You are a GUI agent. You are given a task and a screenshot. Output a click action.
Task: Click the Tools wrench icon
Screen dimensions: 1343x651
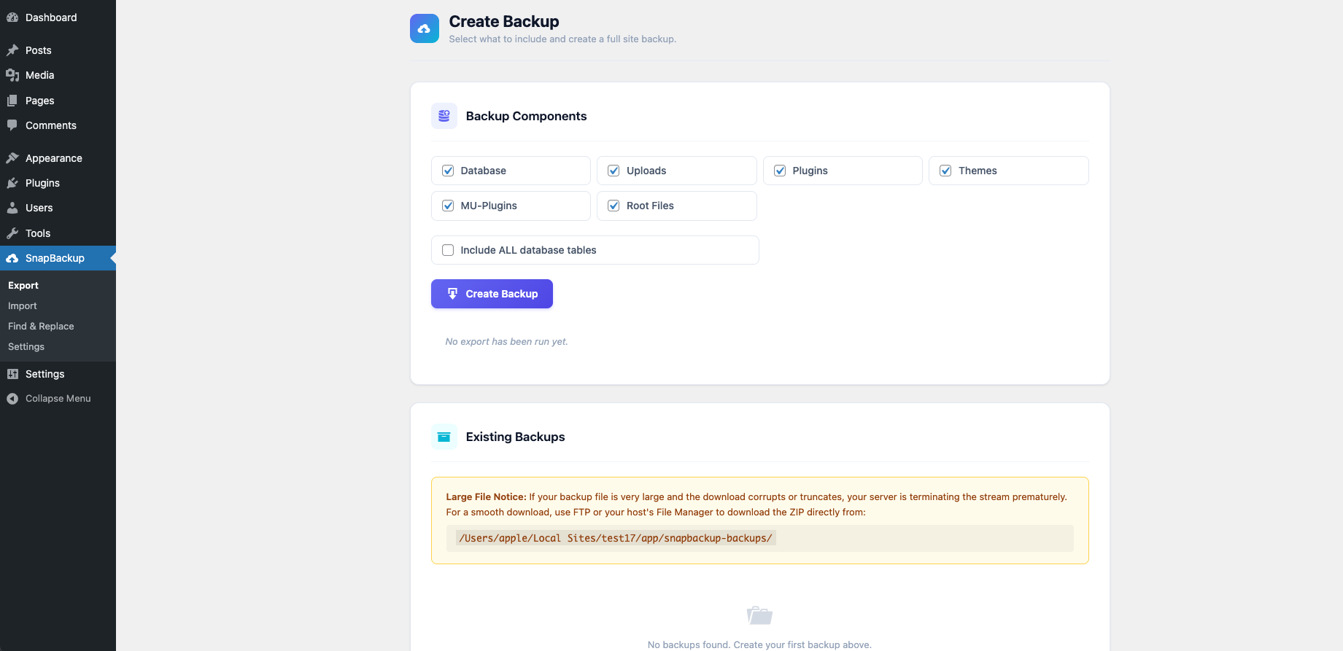12,233
